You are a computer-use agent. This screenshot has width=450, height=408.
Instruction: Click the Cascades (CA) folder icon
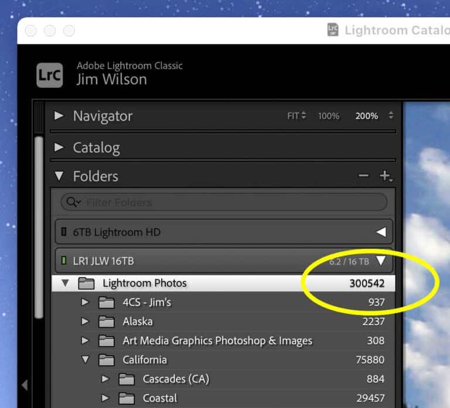(127, 379)
